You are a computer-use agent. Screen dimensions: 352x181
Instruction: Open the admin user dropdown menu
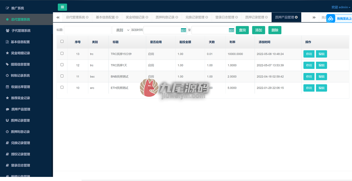pyautogui.click(x=341, y=7)
